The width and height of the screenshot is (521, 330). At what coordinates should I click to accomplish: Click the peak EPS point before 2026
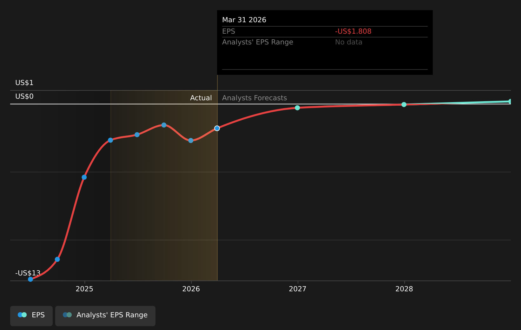pyautogui.click(x=164, y=125)
